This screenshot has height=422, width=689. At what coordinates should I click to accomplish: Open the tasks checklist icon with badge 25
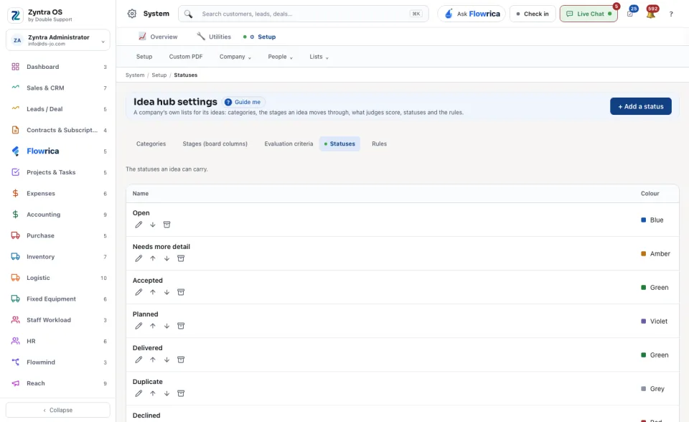pyautogui.click(x=630, y=14)
